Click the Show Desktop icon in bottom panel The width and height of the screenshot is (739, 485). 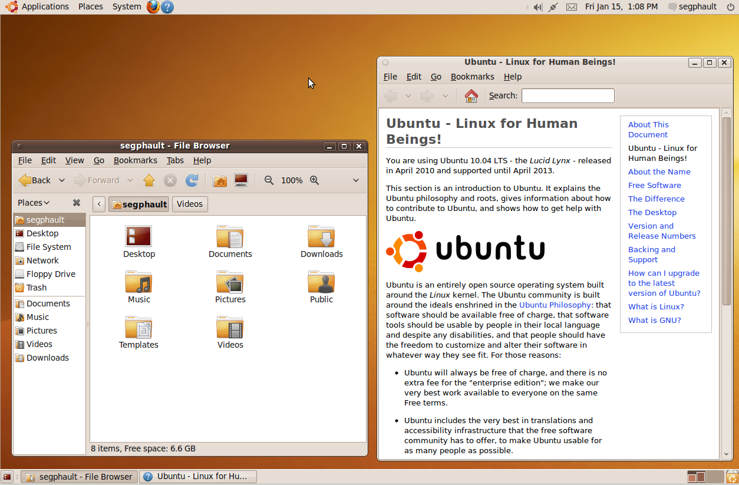click(x=8, y=477)
